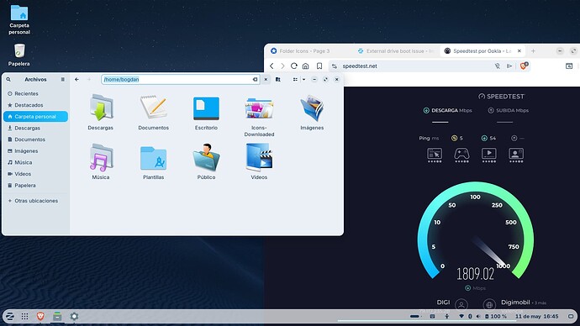Image resolution: width=580 pixels, height=326 pixels.
Task: Click the Brave Shields lion icon
Action: (524, 66)
